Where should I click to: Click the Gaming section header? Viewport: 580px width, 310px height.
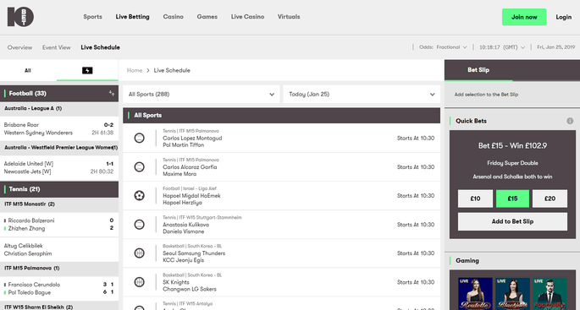(467, 260)
